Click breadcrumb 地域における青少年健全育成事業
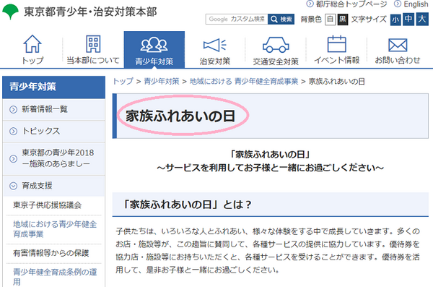 point(244,82)
